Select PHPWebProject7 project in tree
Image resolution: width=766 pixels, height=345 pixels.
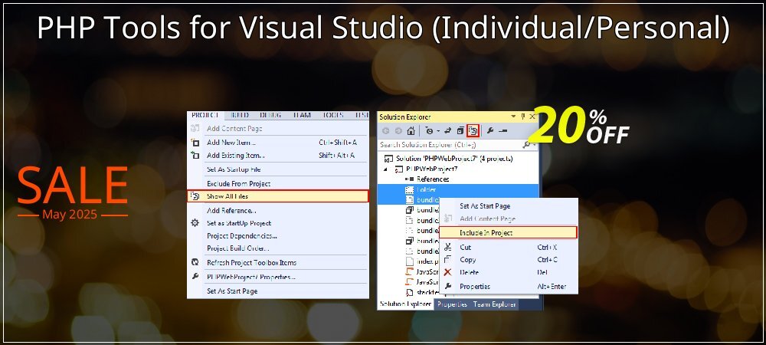pyautogui.click(x=428, y=169)
